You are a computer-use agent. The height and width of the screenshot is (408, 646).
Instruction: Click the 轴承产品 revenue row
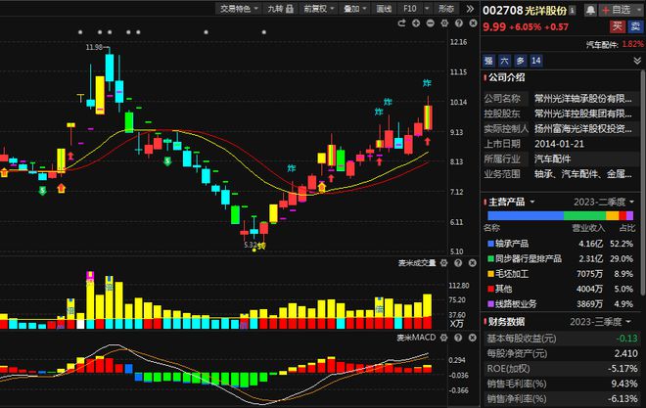click(560, 244)
